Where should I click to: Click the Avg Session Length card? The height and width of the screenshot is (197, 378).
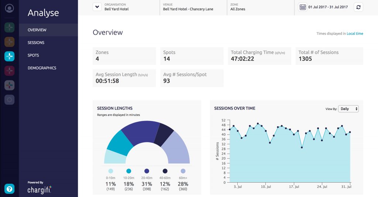pos(124,78)
